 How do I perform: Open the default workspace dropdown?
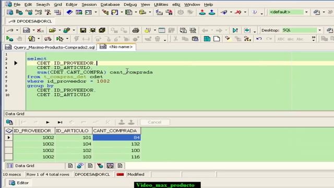tap(306, 12)
